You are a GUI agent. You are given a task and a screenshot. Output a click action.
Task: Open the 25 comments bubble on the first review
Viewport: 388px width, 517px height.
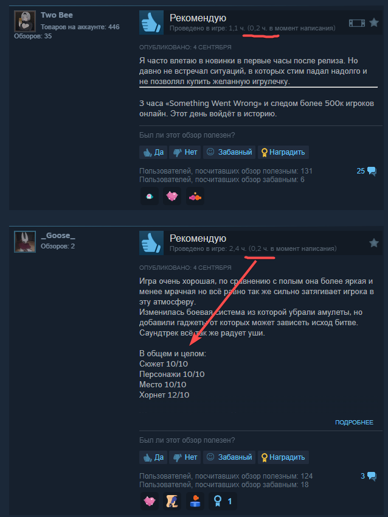(x=366, y=171)
